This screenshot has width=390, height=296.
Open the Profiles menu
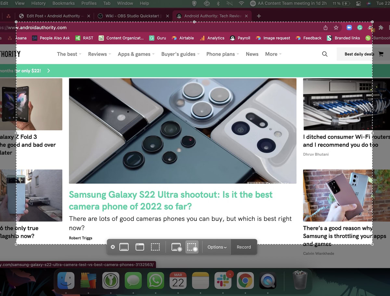[89, 3]
